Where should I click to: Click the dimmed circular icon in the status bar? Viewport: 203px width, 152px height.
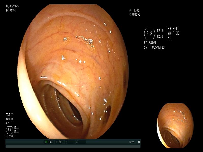coord(77,142)
